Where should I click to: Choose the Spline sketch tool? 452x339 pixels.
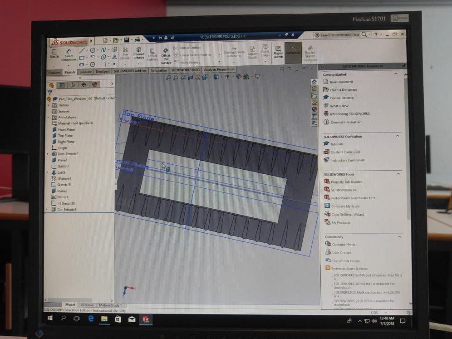tap(103, 50)
